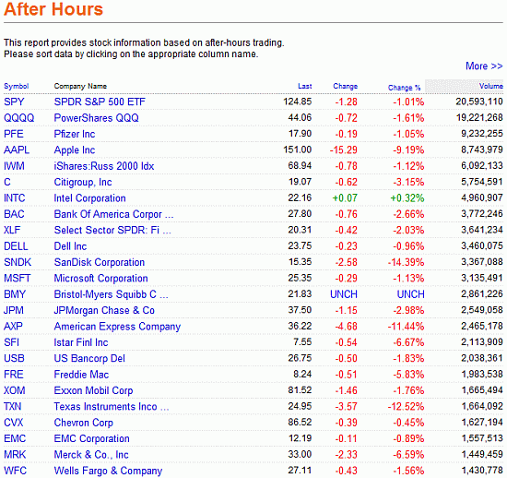The width and height of the screenshot is (507, 478).
Task: Sort by Volume column header
Action: (490, 86)
